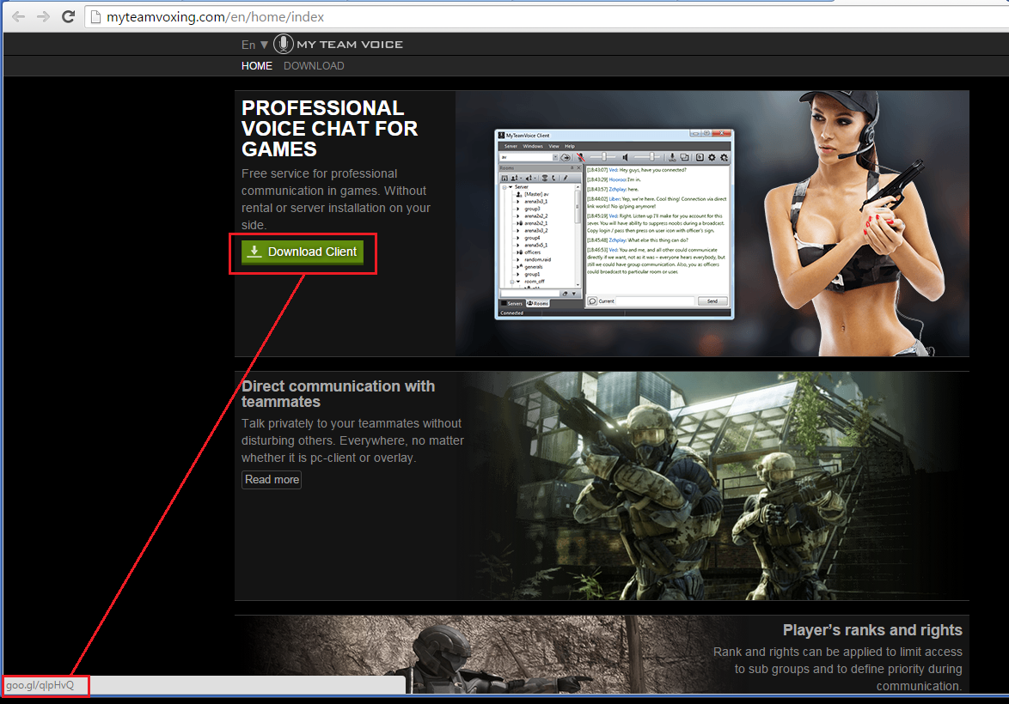Click the browser Back arrow
The image size is (1009, 704).
point(19,16)
